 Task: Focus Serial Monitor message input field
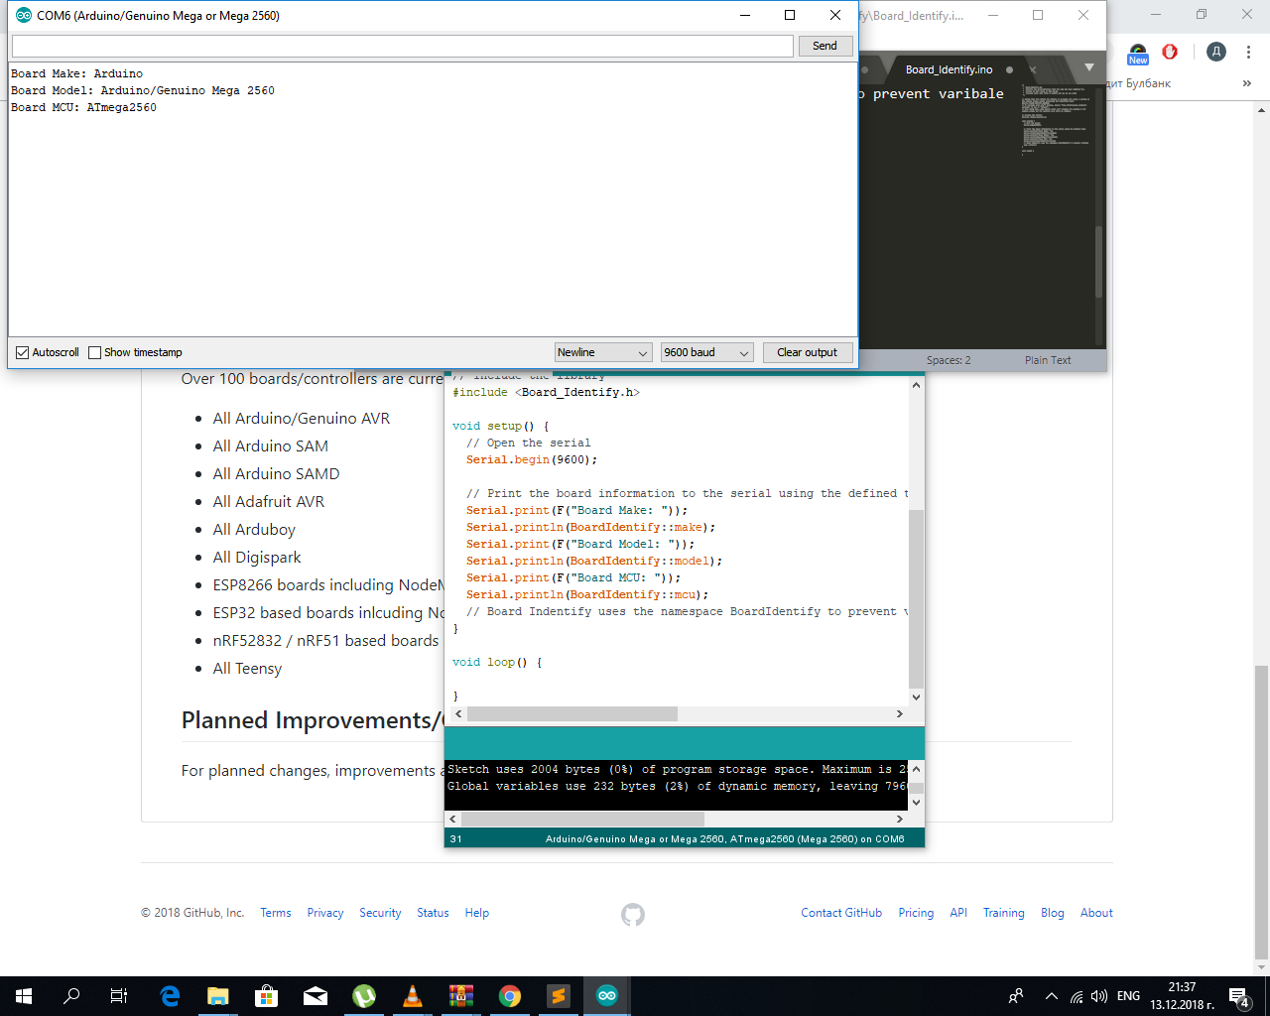403,46
